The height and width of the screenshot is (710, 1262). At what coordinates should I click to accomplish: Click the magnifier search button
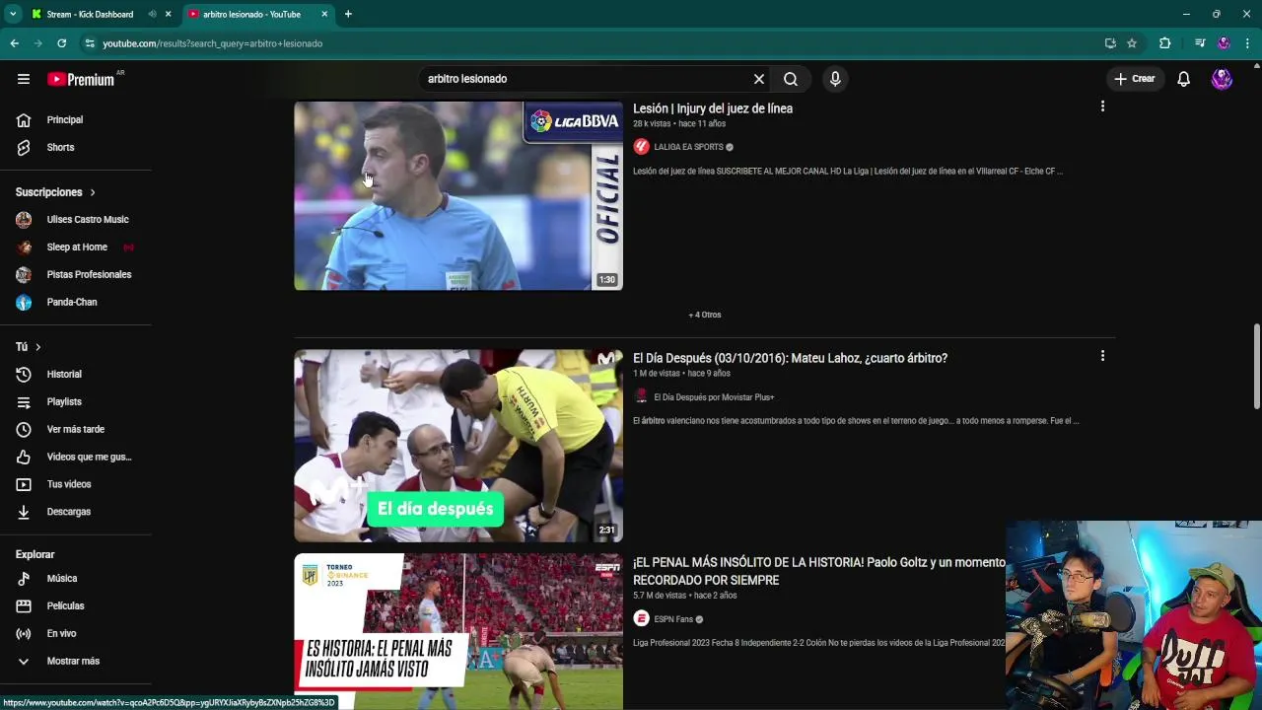pyautogui.click(x=791, y=79)
